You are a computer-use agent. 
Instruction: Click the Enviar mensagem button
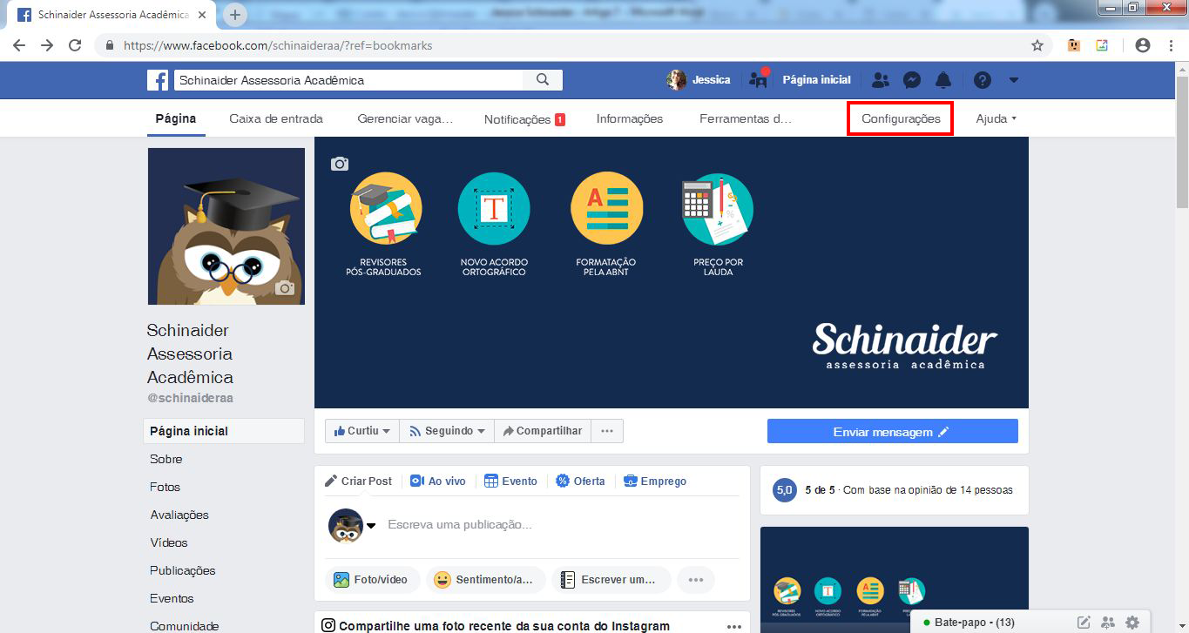point(892,432)
